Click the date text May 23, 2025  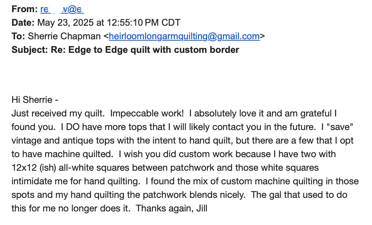tap(66, 23)
